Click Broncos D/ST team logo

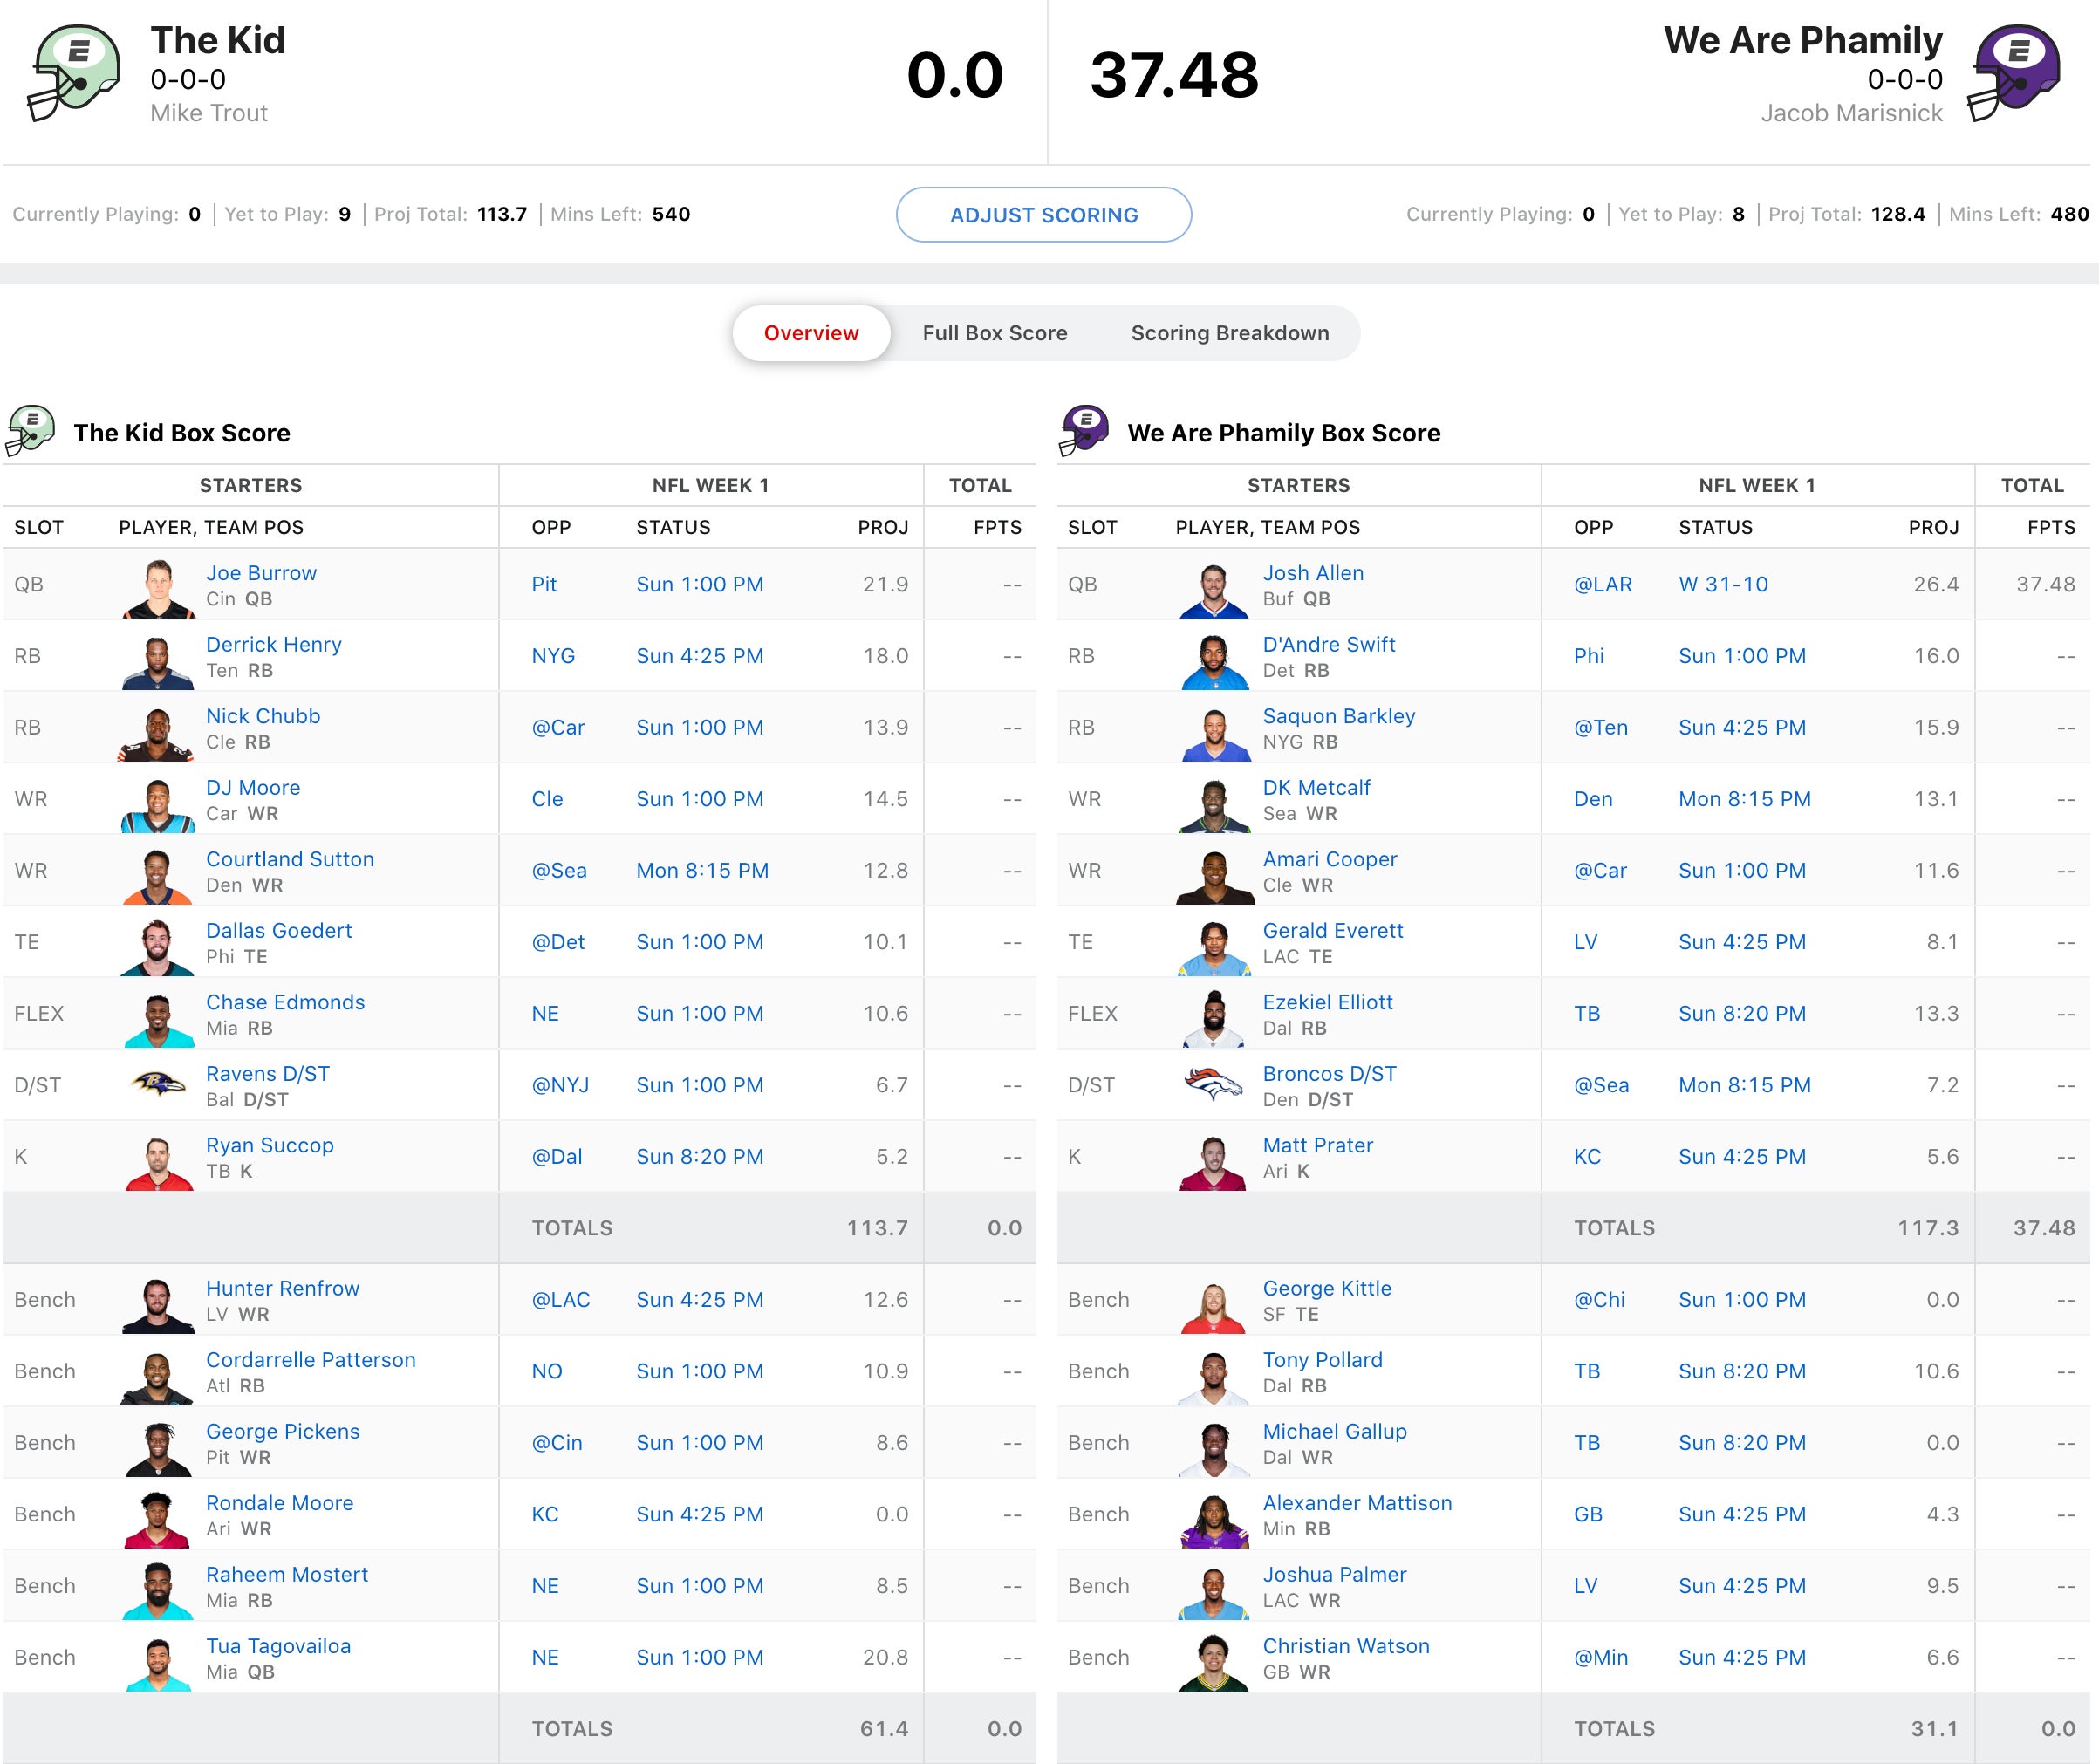pyautogui.click(x=1213, y=1084)
